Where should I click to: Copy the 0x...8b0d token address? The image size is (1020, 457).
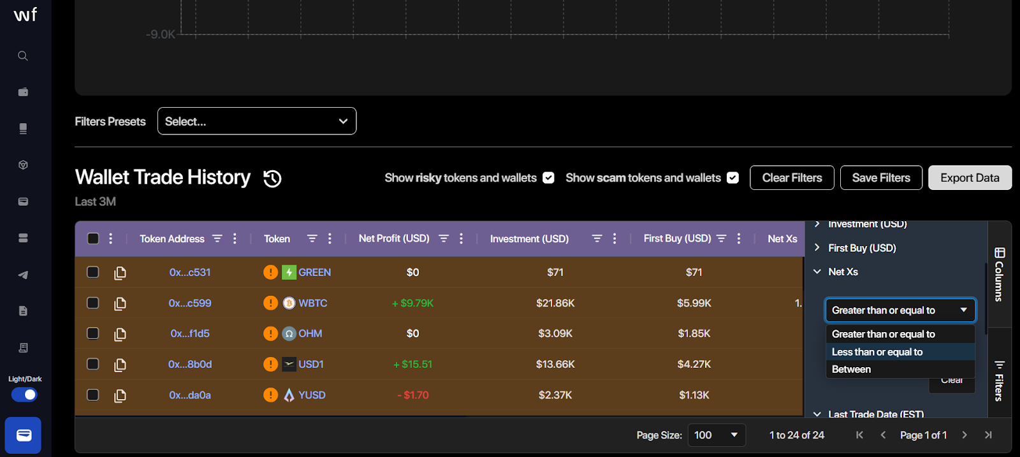(120, 365)
